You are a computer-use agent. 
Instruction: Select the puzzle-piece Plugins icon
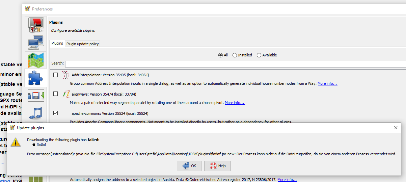pos(35,78)
